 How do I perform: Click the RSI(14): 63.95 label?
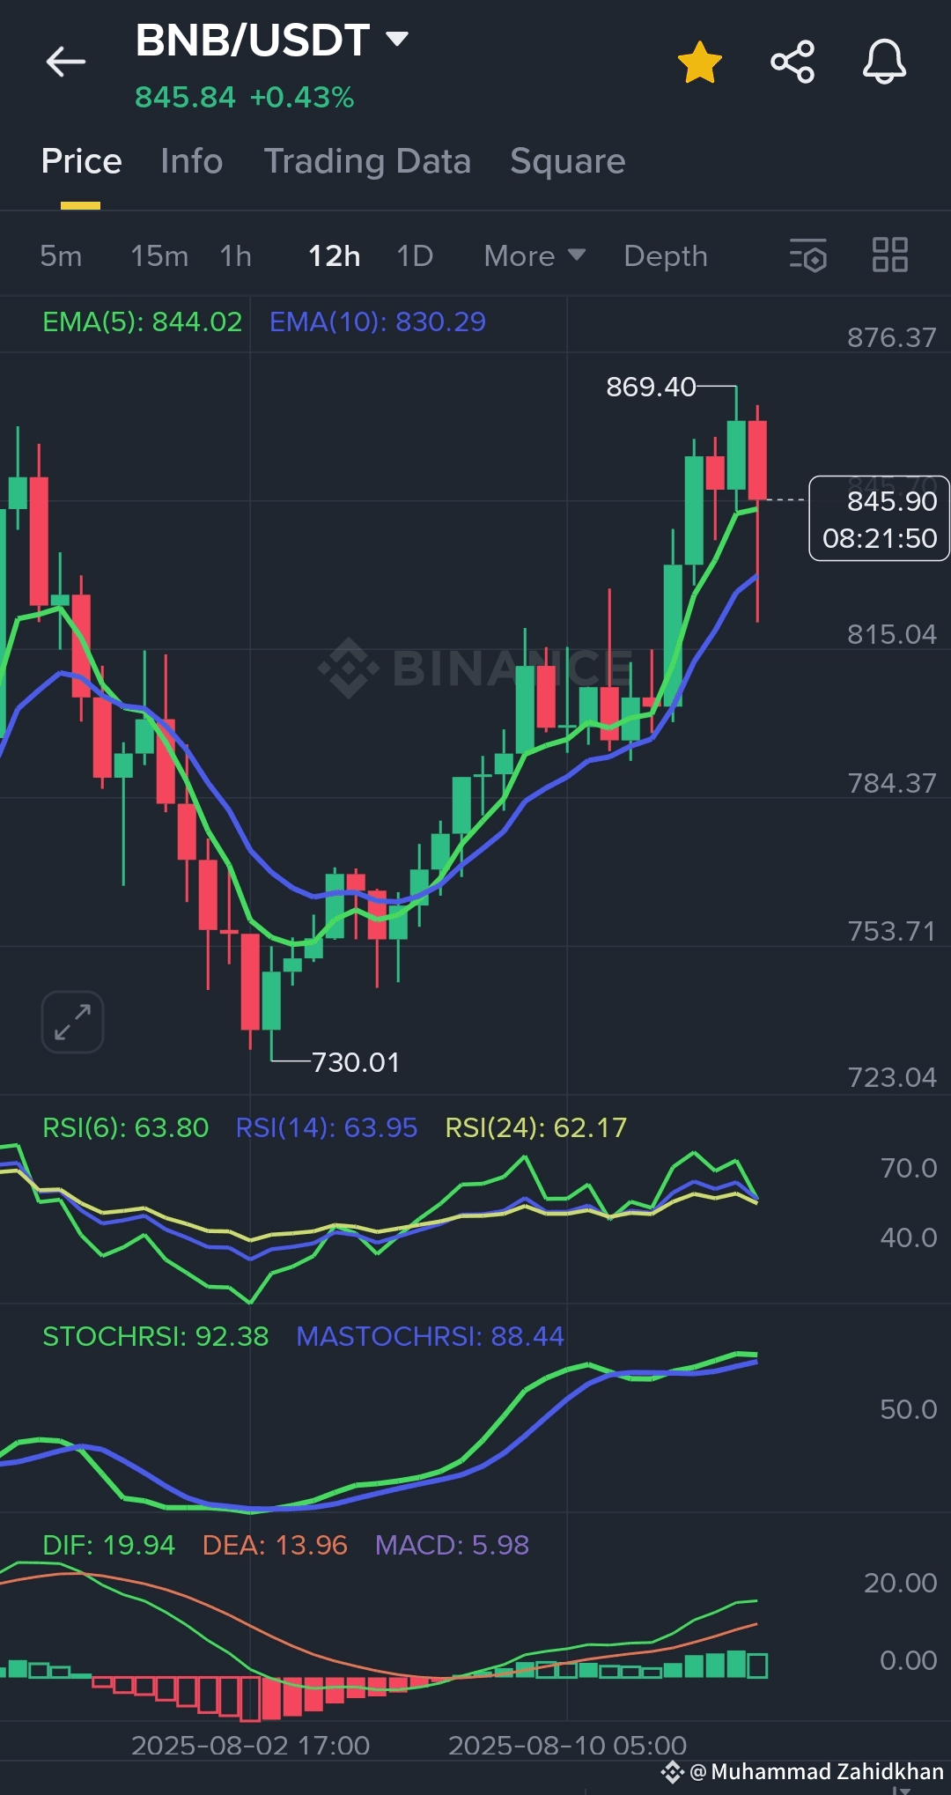coord(326,1128)
